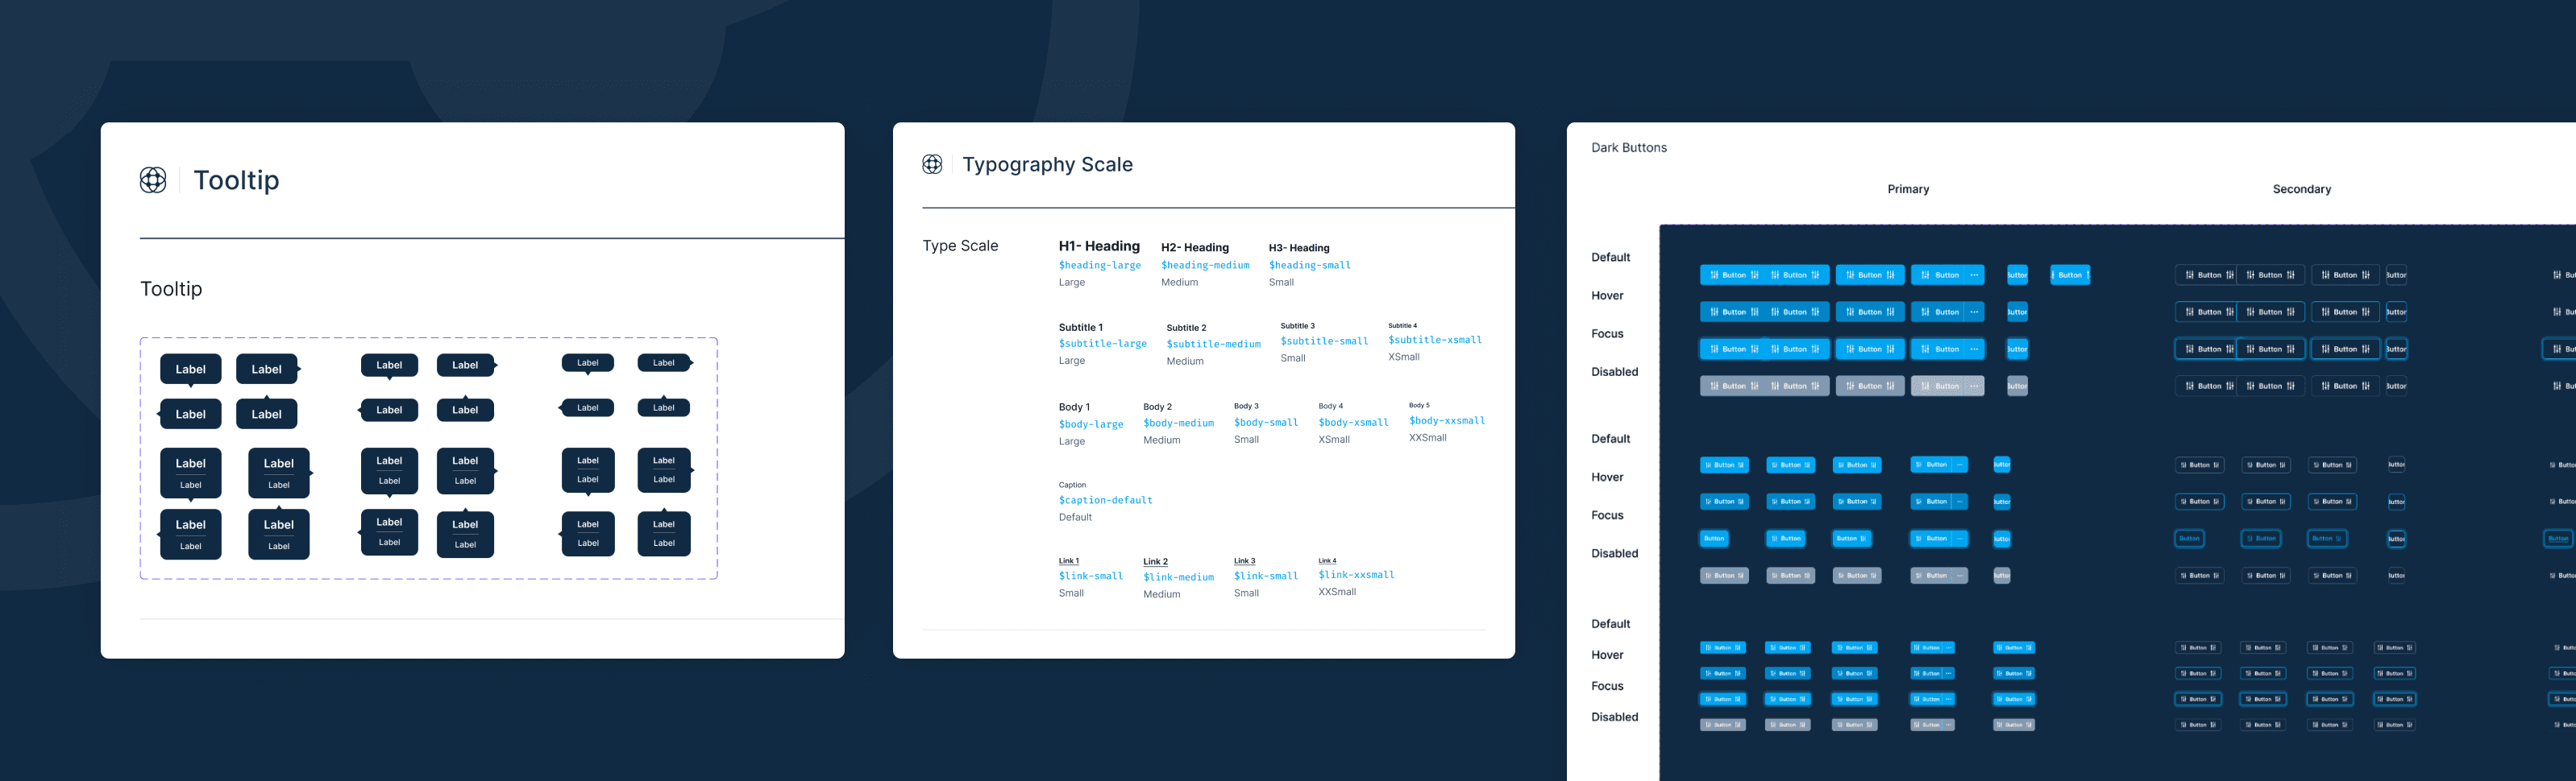This screenshot has height=781, width=2576.
Task: Open the ellipsis menu on the large Focus-row split button
Action: click(x=1974, y=349)
